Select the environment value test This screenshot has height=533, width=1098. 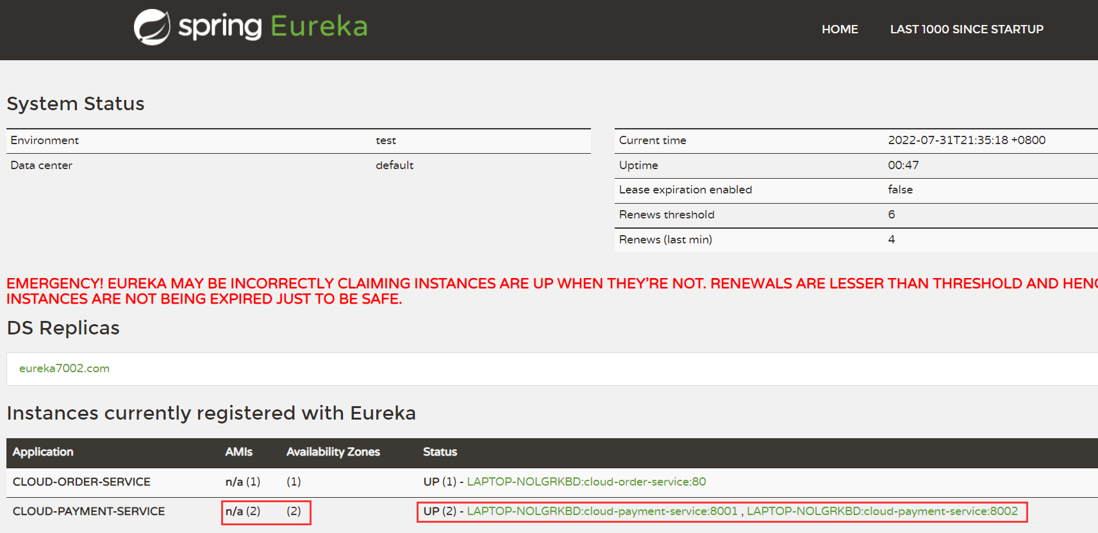click(386, 140)
